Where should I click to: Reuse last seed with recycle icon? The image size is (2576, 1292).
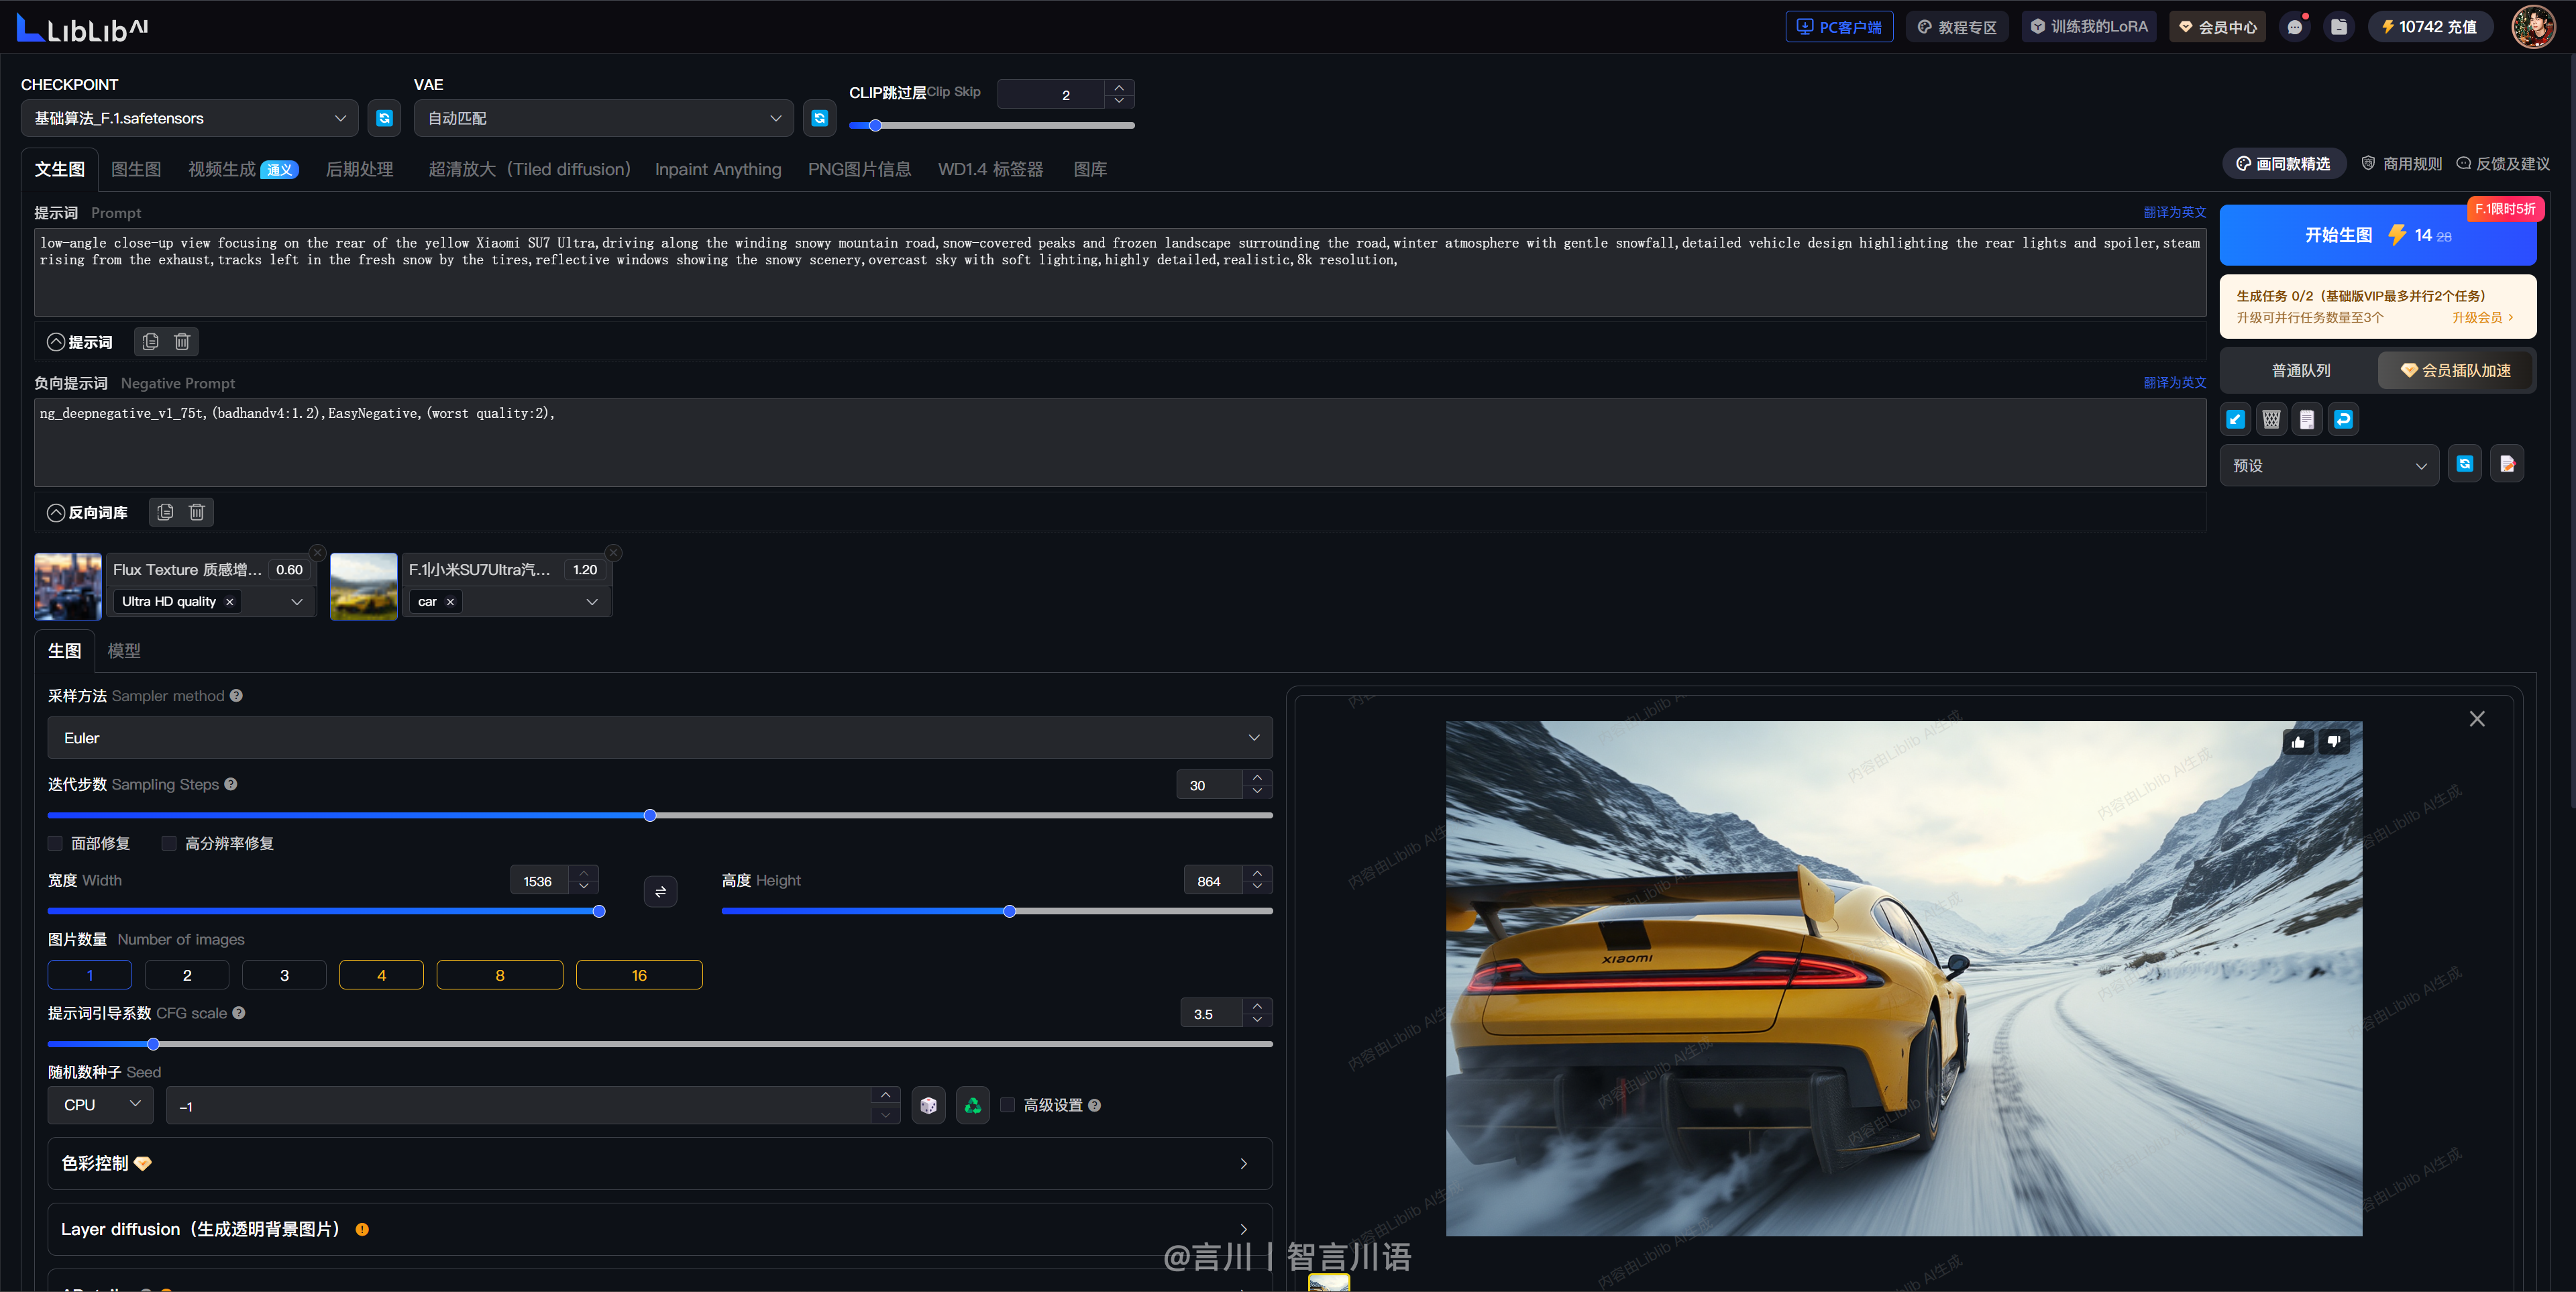[x=972, y=1105]
